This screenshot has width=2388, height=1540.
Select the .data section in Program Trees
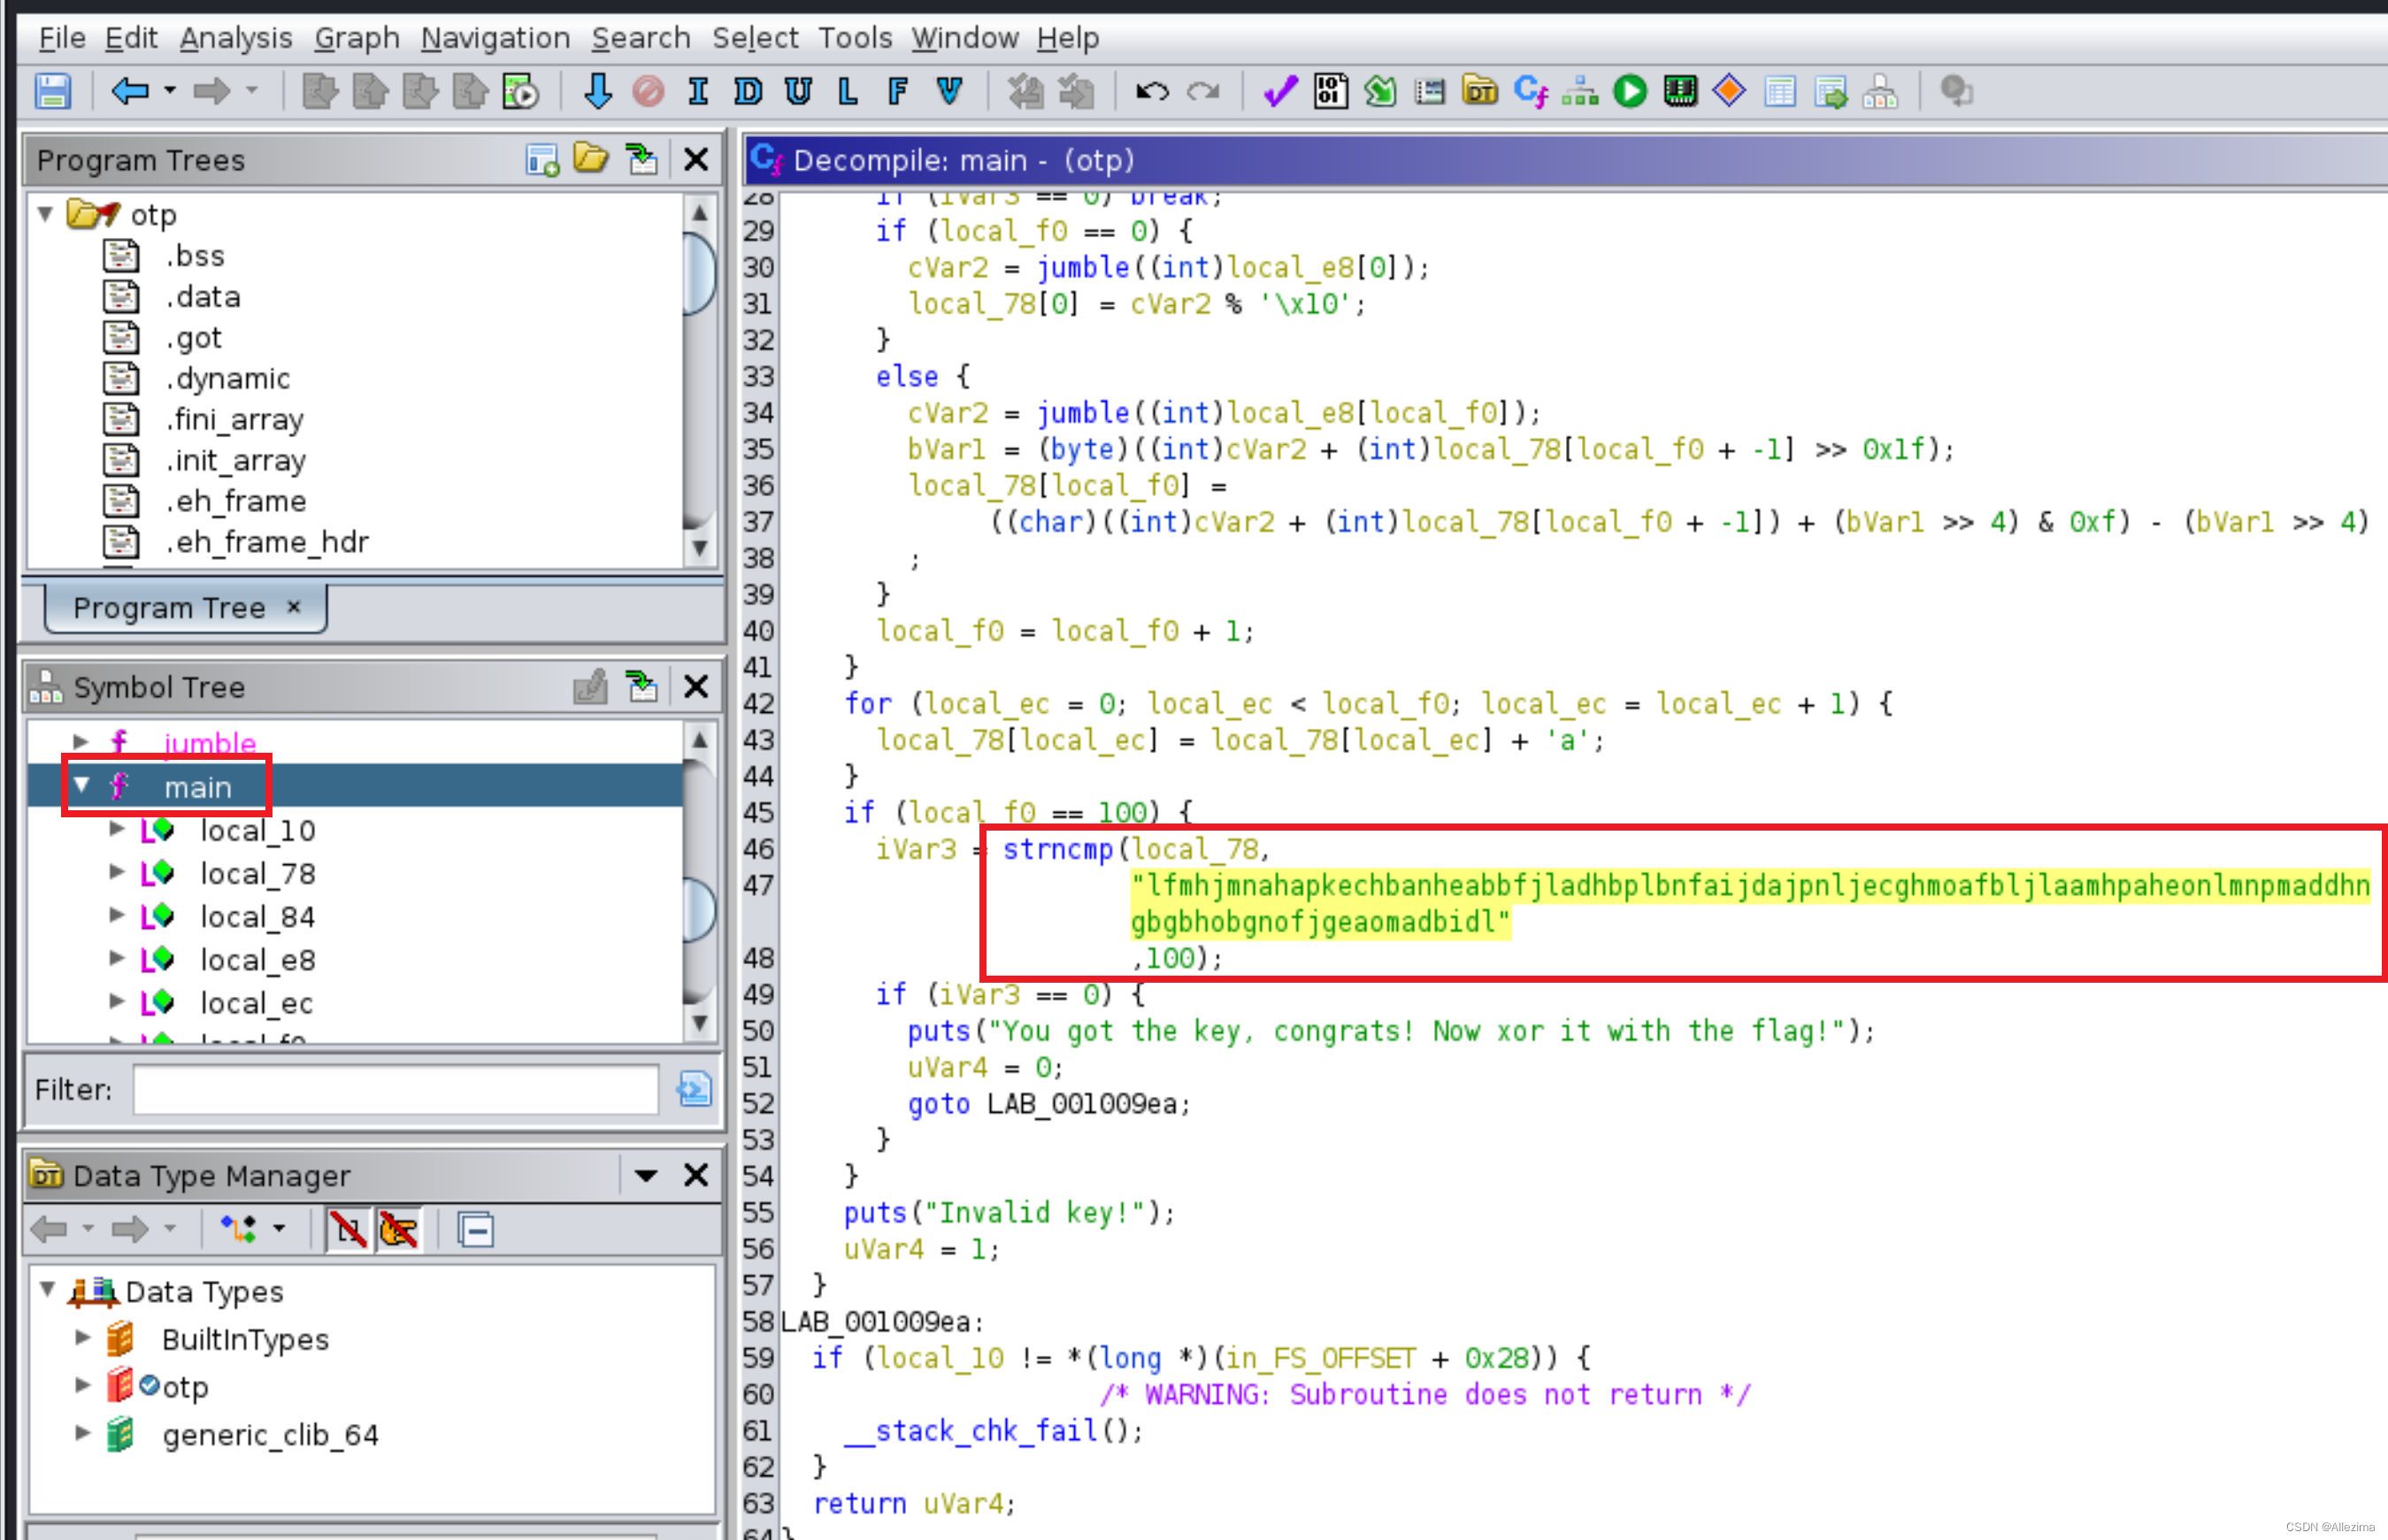click(x=203, y=297)
